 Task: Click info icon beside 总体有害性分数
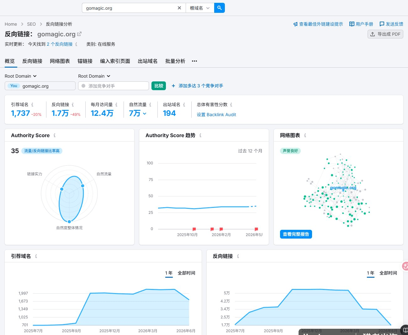(x=231, y=105)
